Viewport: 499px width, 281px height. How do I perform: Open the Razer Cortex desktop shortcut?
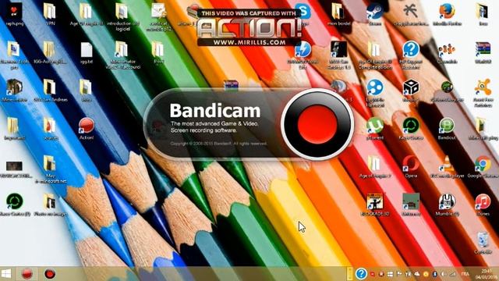(x=411, y=128)
